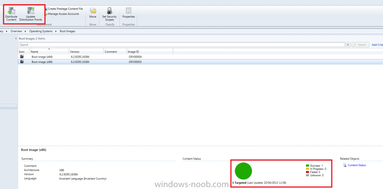Click the Content Status link icon
Image resolution: width=383 pixels, height=189 pixels.
tap(344, 165)
